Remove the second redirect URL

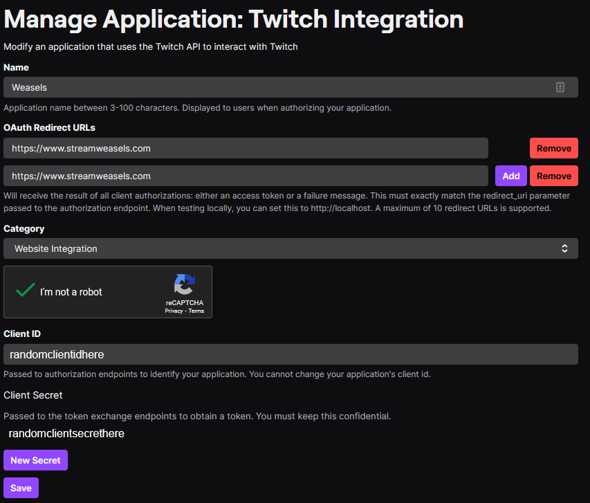pyautogui.click(x=554, y=176)
